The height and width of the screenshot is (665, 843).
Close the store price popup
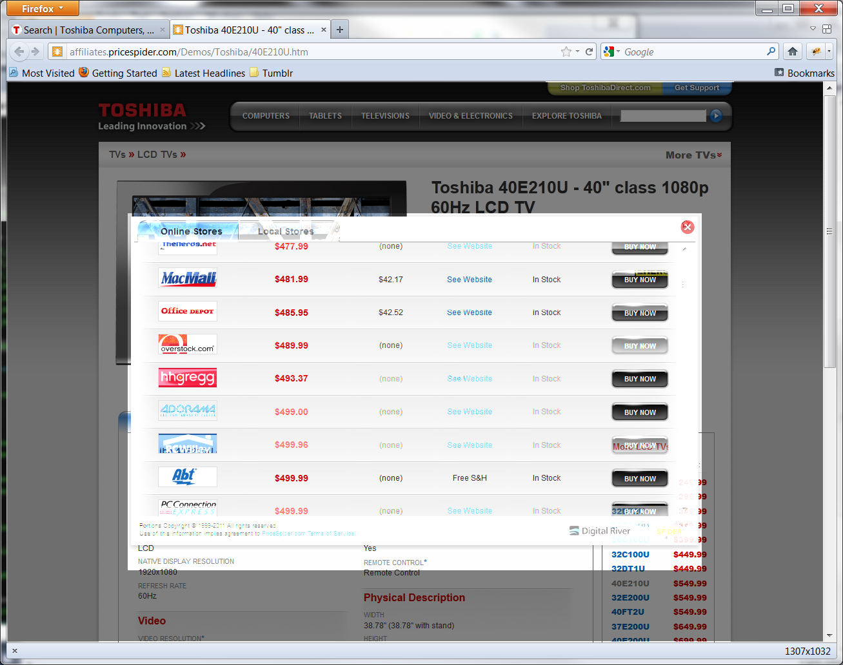pyautogui.click(x=688, y=227)
